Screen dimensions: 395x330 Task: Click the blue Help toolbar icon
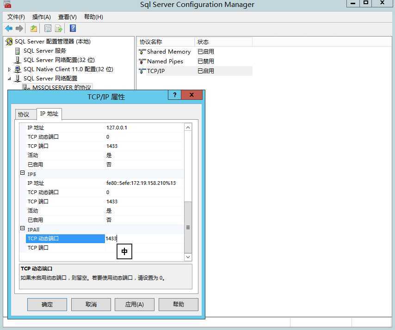click(73, 28)
